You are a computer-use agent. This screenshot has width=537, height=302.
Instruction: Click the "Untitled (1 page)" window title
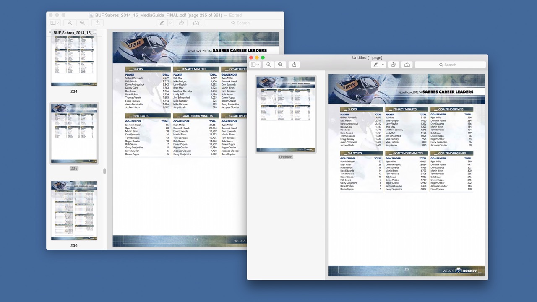point(367,57)
